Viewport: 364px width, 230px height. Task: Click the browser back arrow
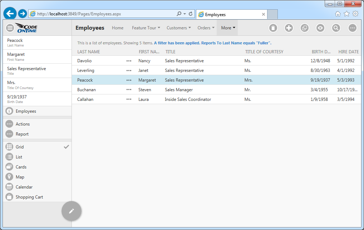tap(10, 14)
